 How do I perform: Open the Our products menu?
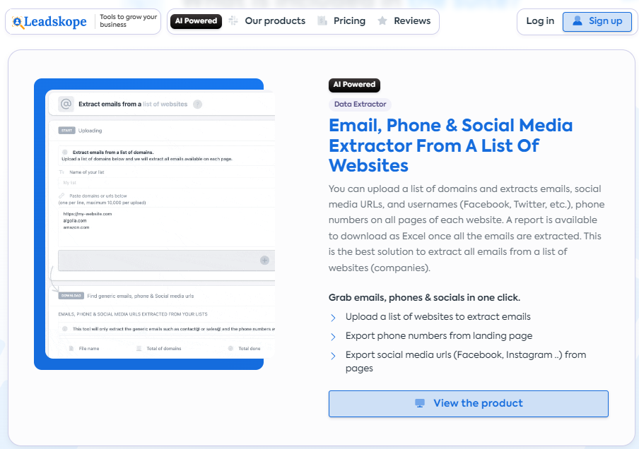275,21
